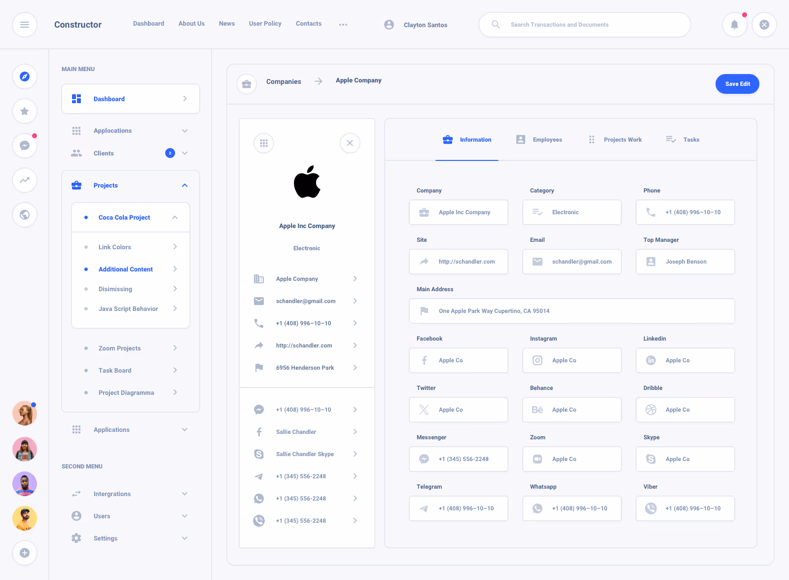Click the Top Manager Joseph Benson field
Viewport: 789px width, 580px height.
685,262
